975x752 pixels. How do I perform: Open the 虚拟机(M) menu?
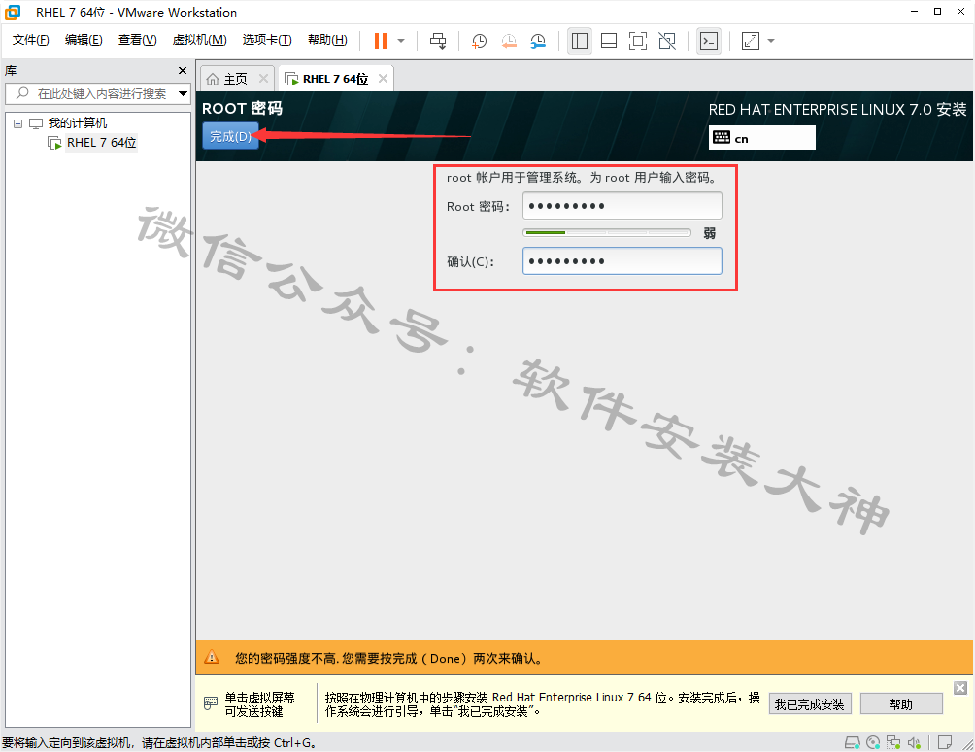199,40
